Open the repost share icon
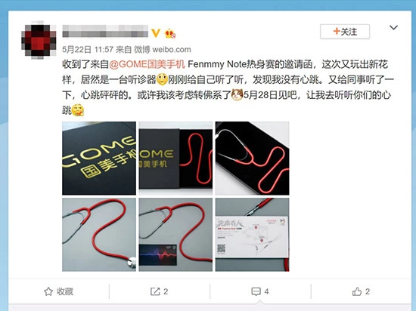 [155, 291]
